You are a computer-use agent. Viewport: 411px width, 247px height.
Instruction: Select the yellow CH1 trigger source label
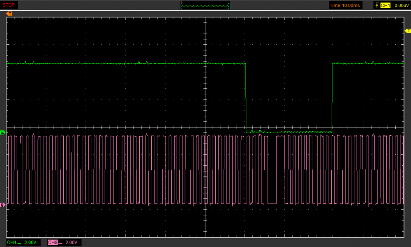tap(385, 5)
